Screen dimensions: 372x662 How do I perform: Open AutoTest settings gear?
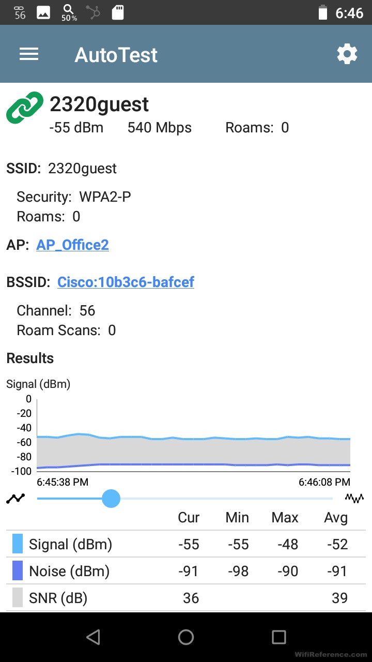pyautogui.click(x=347, y=54)
